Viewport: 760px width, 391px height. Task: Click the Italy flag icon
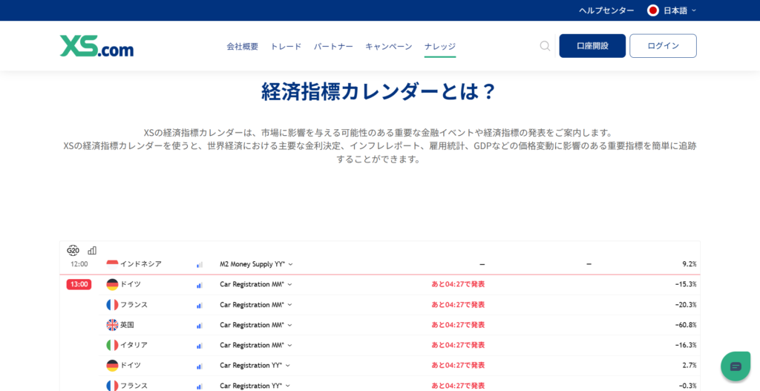pos(112,345)
